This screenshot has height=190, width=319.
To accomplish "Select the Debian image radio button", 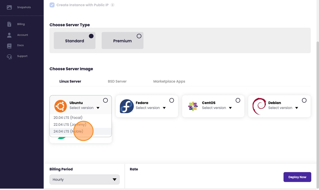I will point(304,100).
